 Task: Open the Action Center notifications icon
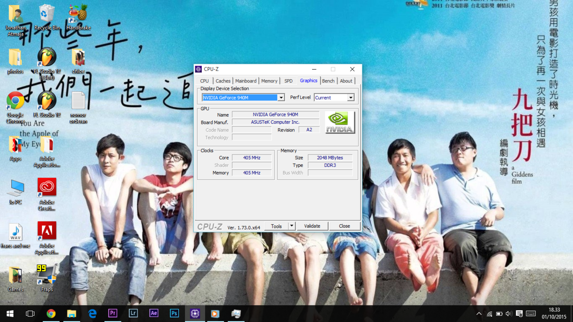click(x=519, y=314)
